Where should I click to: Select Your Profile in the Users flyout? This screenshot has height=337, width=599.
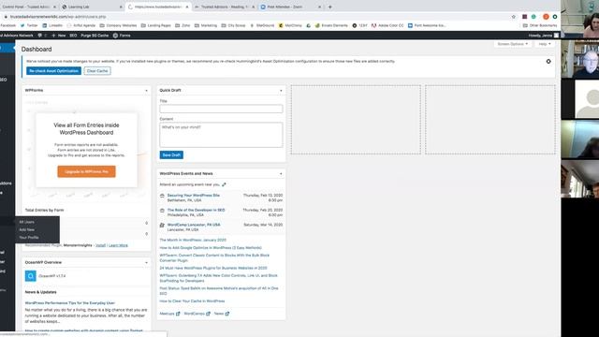point(29,237)
